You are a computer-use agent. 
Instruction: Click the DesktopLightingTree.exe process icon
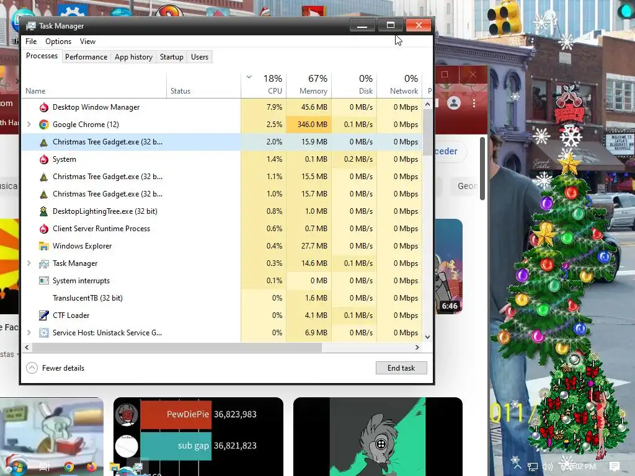coord(44,211)
